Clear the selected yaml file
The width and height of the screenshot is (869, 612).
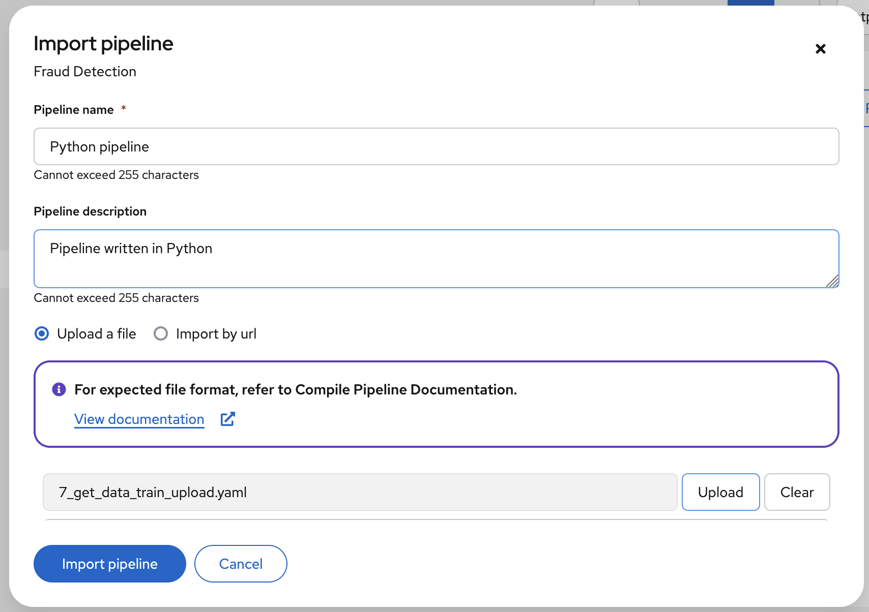[x=797, y=492]
